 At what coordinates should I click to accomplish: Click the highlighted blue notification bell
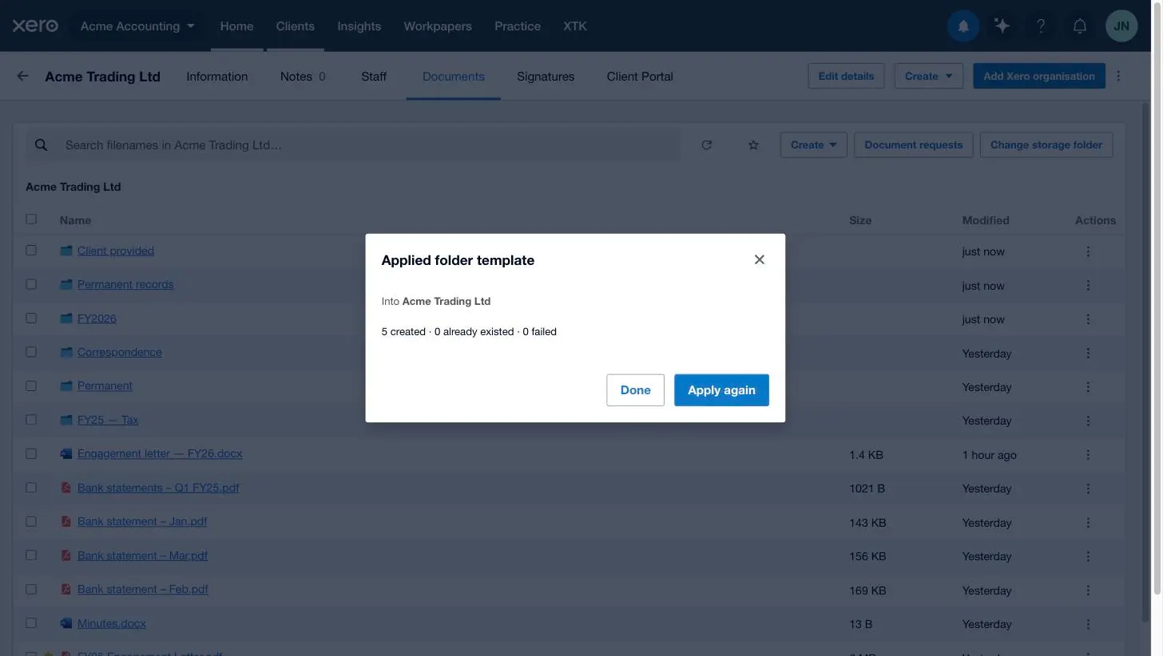click(x=963, y=26)
